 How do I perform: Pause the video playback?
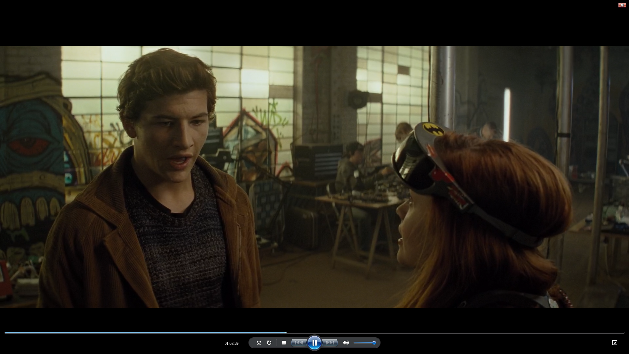click(314, 343)
